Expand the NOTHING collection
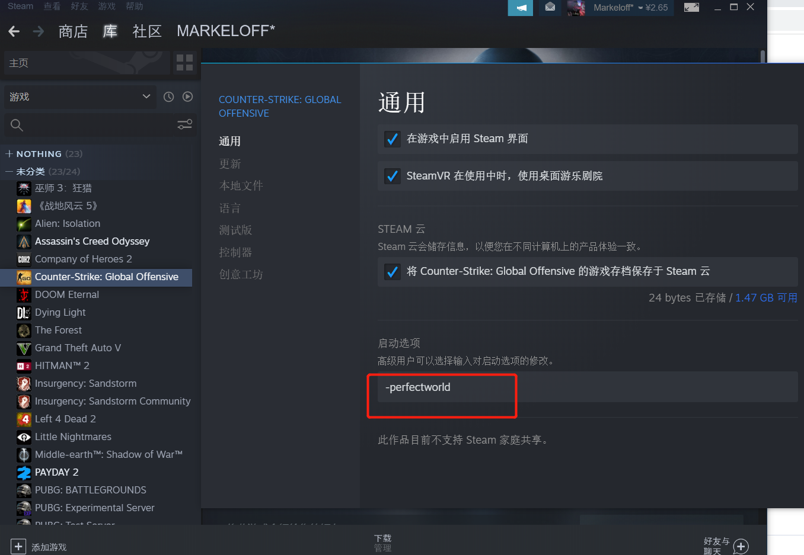Image resolution: width=804 pixels, height=555 pixels. point(9,154)
